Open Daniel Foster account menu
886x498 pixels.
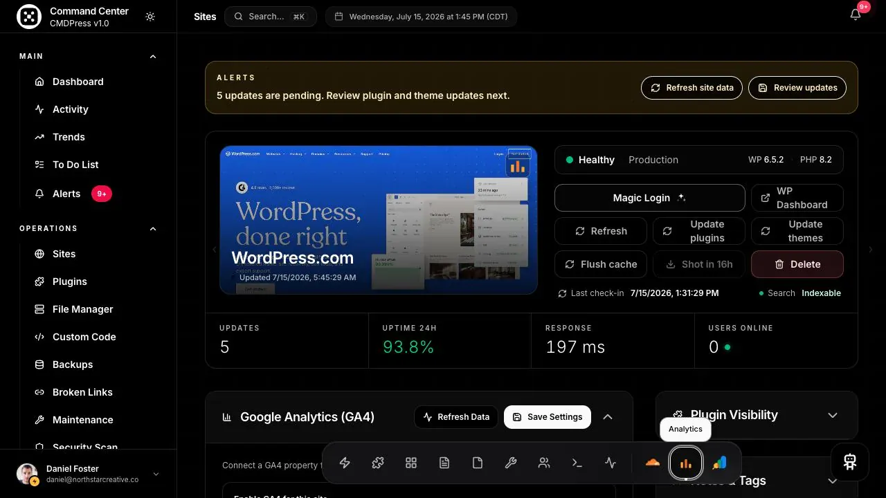point(89,474)
